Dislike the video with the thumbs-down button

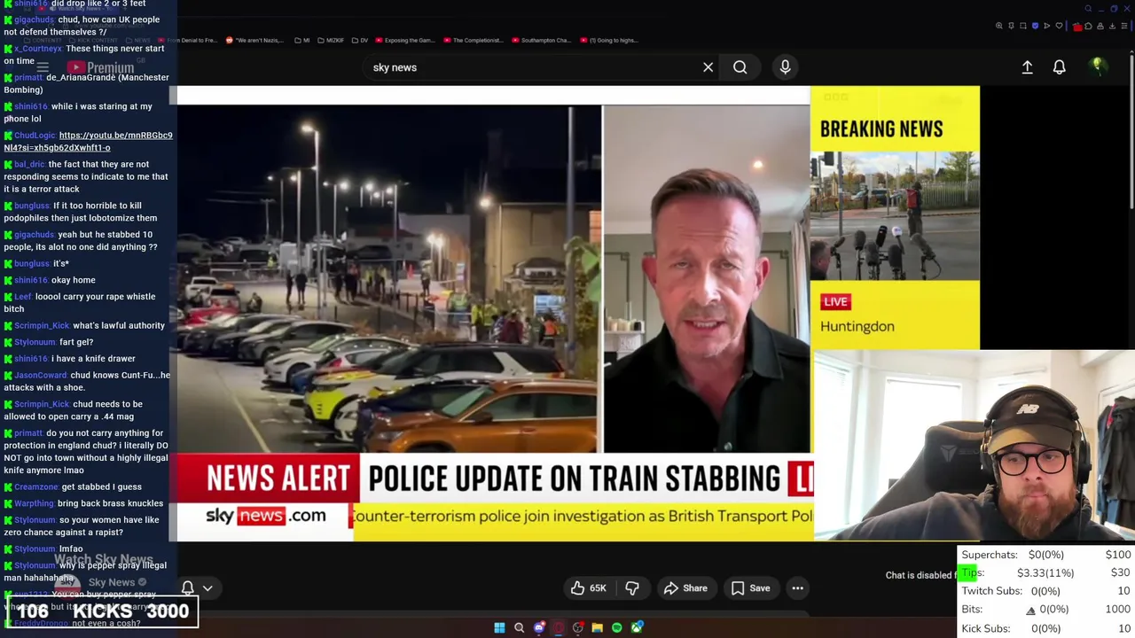(632, 588)
